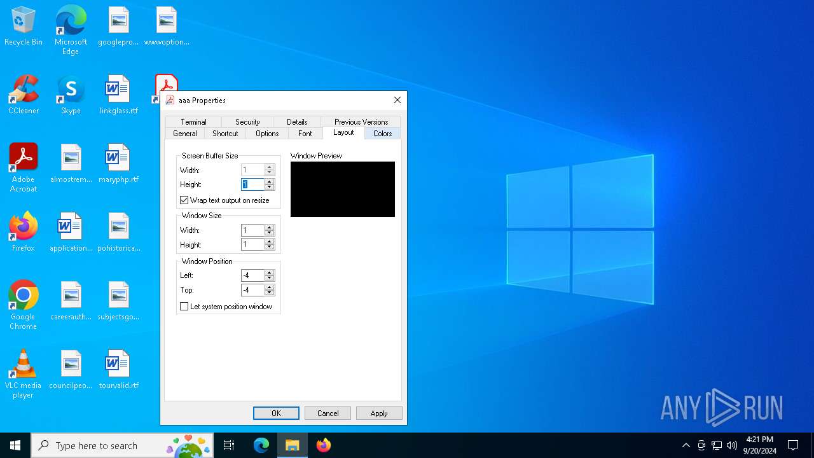Decrease Window Size Height with down arrow
Image resolution: width=814 pixels, height=458 pixels.
tap(270, 247)
